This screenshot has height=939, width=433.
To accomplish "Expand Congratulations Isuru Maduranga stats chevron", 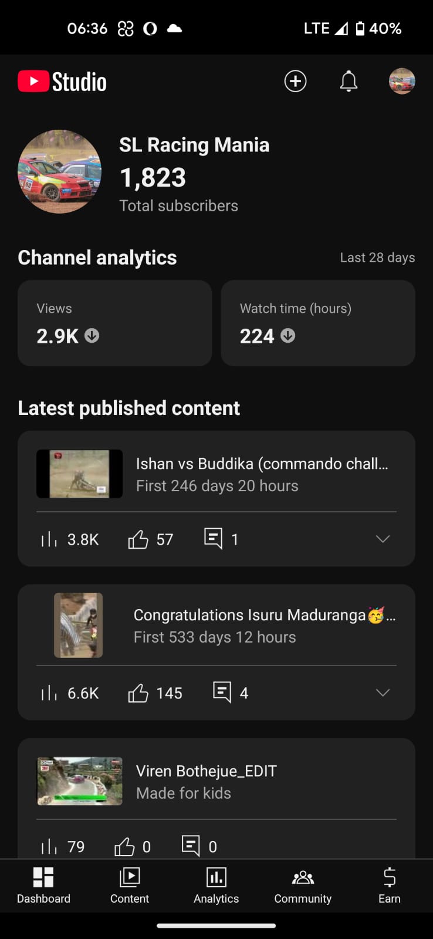I will pyautogui.click(x=383, y=693).
